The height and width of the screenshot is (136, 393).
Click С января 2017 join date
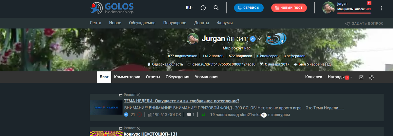[x=277, y=64]
